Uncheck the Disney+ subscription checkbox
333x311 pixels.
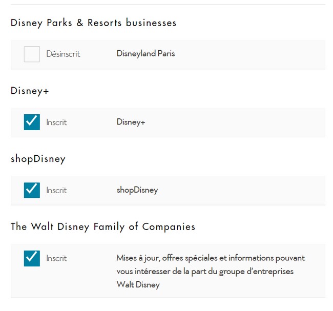pos(32,122)
